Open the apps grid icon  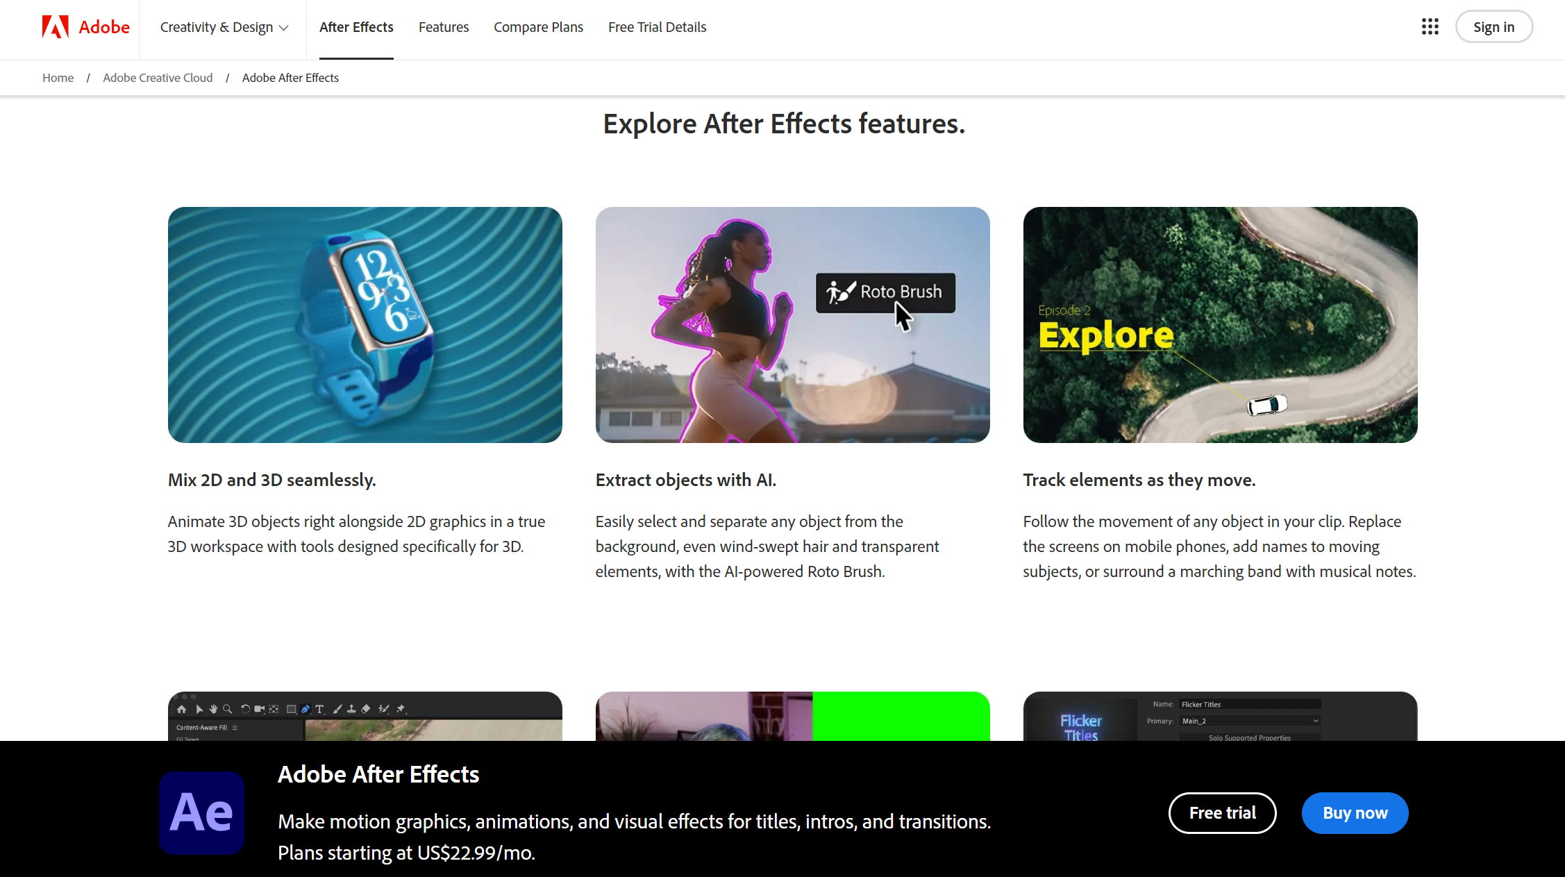(x=1430, y=27)
